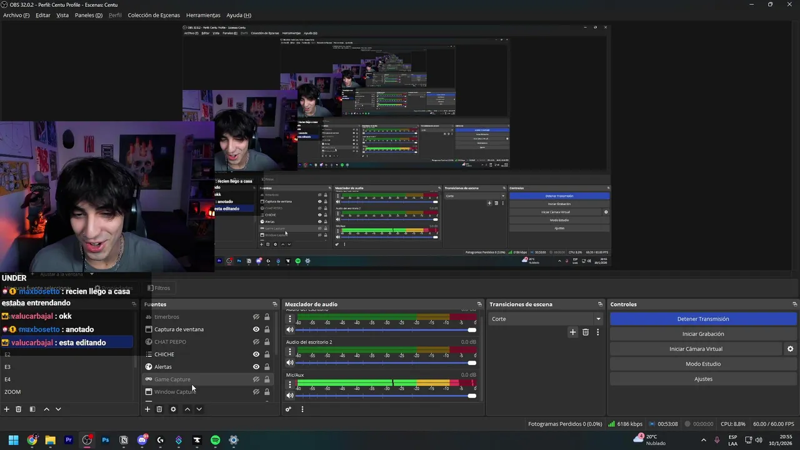Show the Window Capture source
The height and width of the screenshot is (450, 800).
point(256,392)
